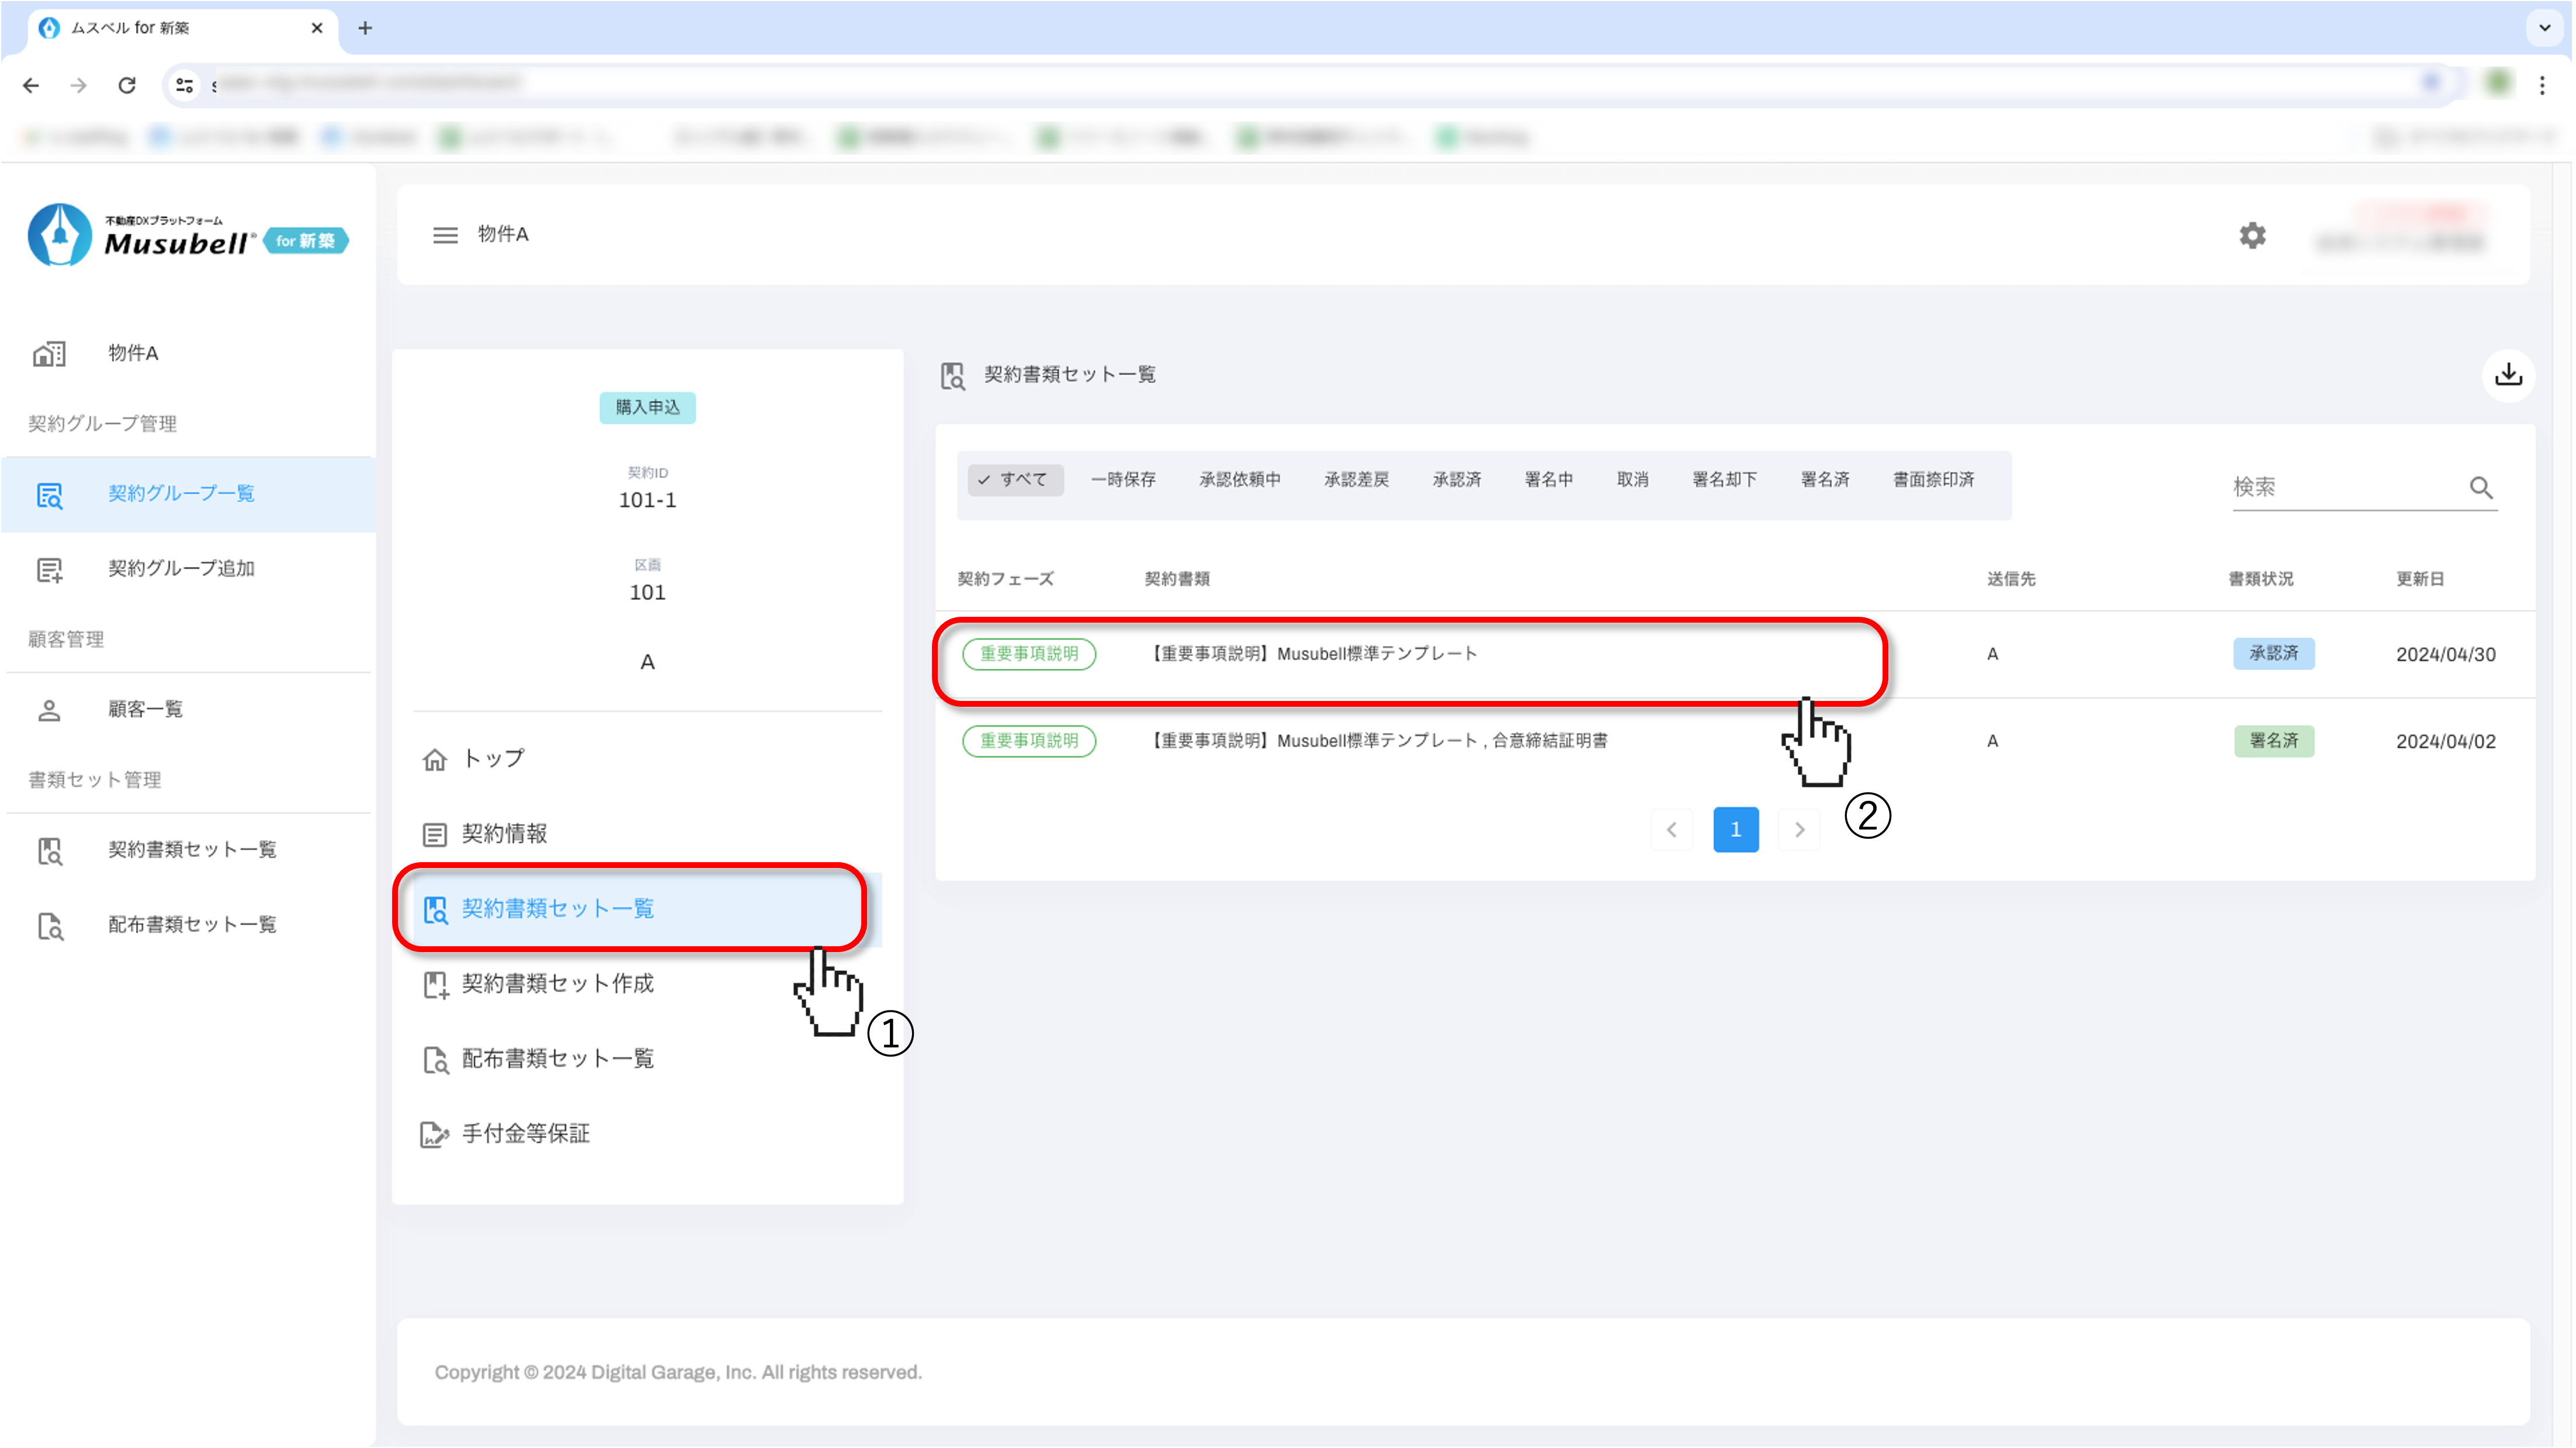Open settings with the gear icon
The image size is (2576, 1448).
coord(2252,236)
